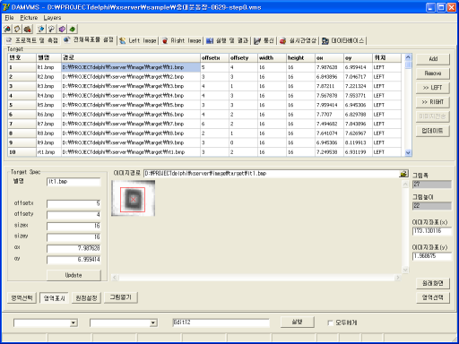Open the File menu

tap(9, 18)
